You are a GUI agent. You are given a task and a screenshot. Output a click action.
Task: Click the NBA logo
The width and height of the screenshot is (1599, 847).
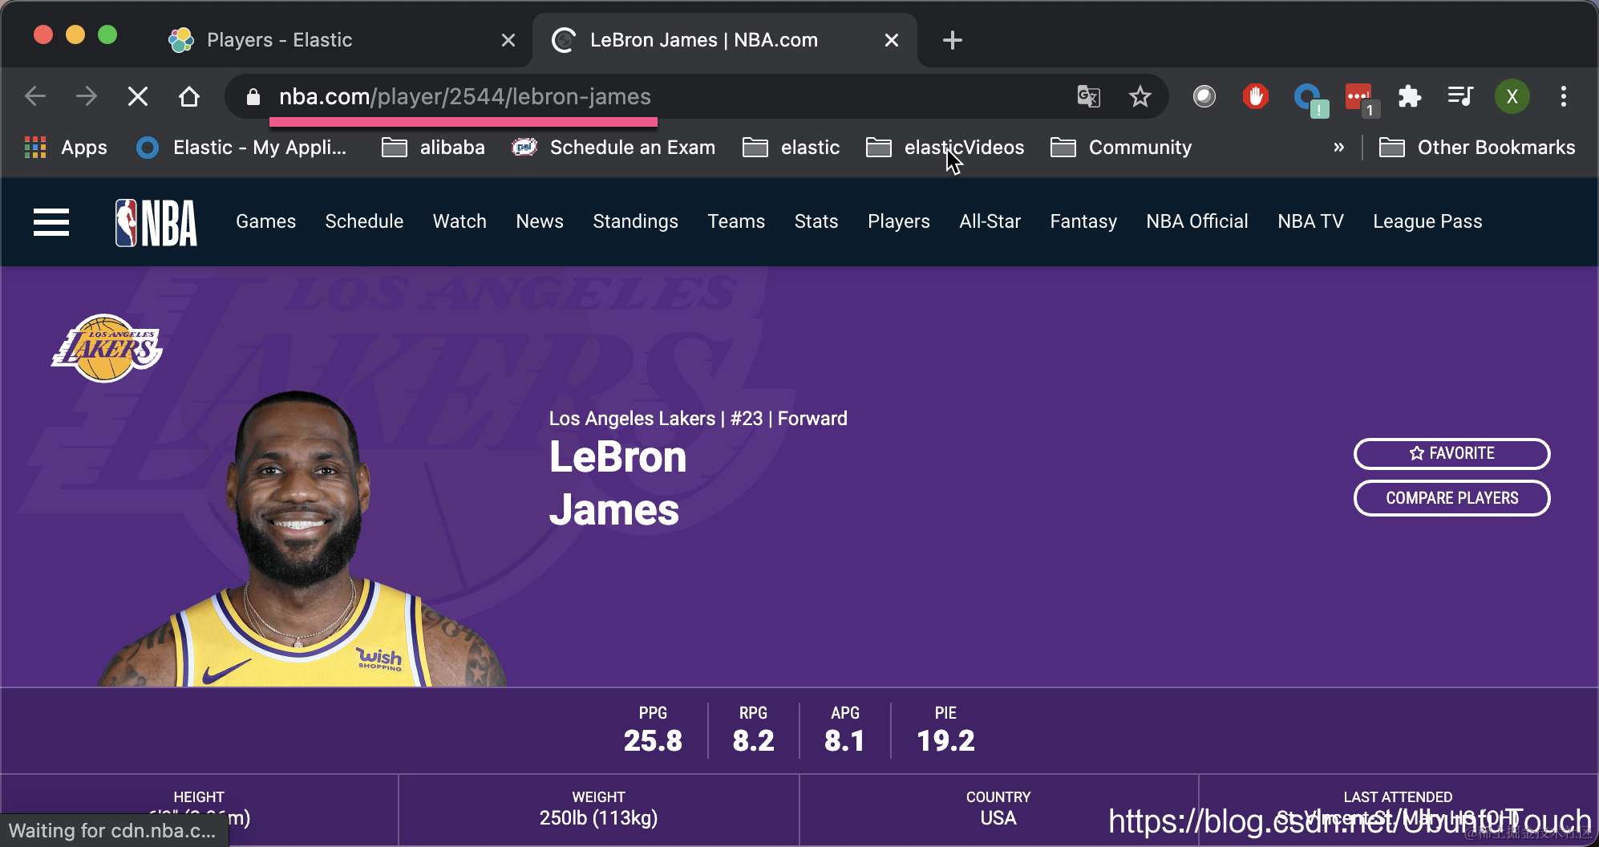pyautogui.click(x=156, y=222)
